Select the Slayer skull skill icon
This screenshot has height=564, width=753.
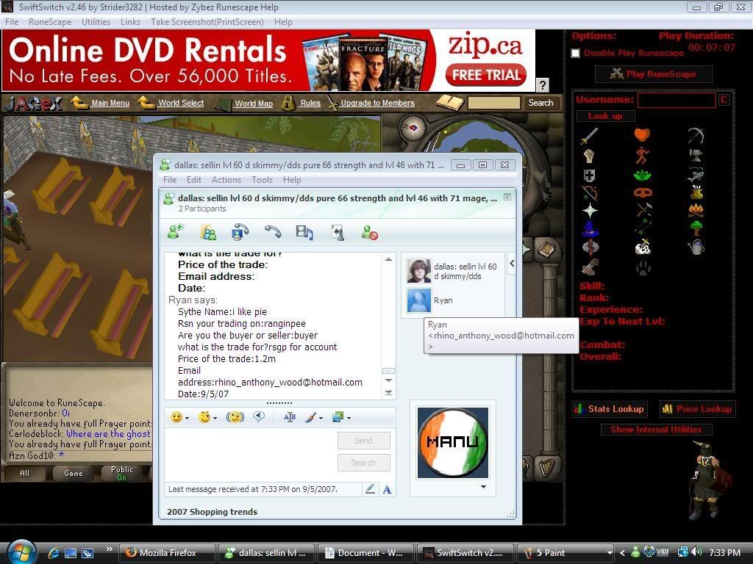pyautogui.click(x=643, y=247)
